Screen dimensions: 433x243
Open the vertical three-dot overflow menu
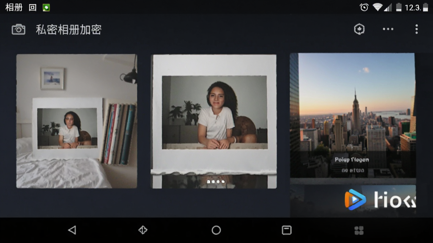pos(417,29)
